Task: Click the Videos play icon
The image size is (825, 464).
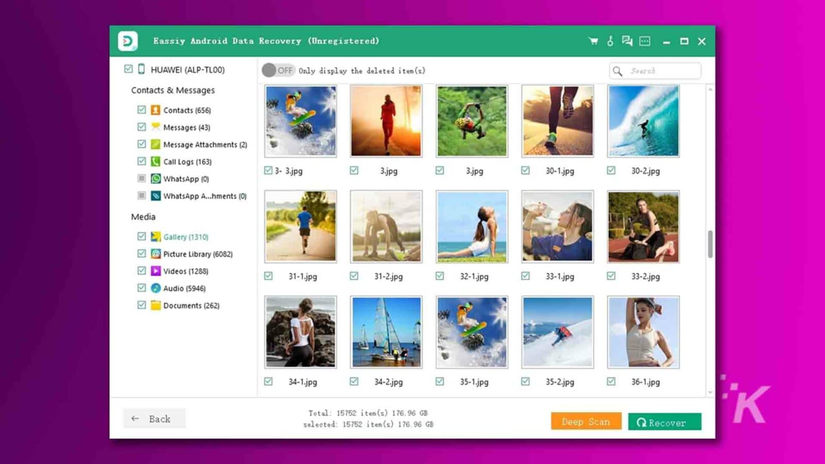Action: coord(156,271)
